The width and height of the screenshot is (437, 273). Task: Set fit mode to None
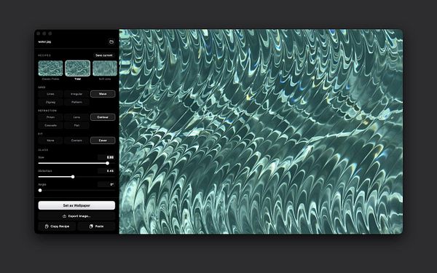click(x=50, y=141)
